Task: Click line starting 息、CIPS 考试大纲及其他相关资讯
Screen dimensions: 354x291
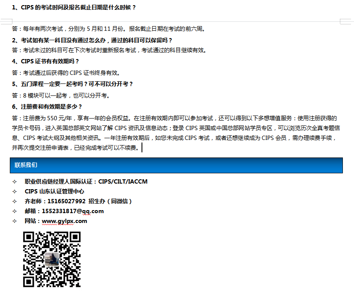Action: click(174, 138)
